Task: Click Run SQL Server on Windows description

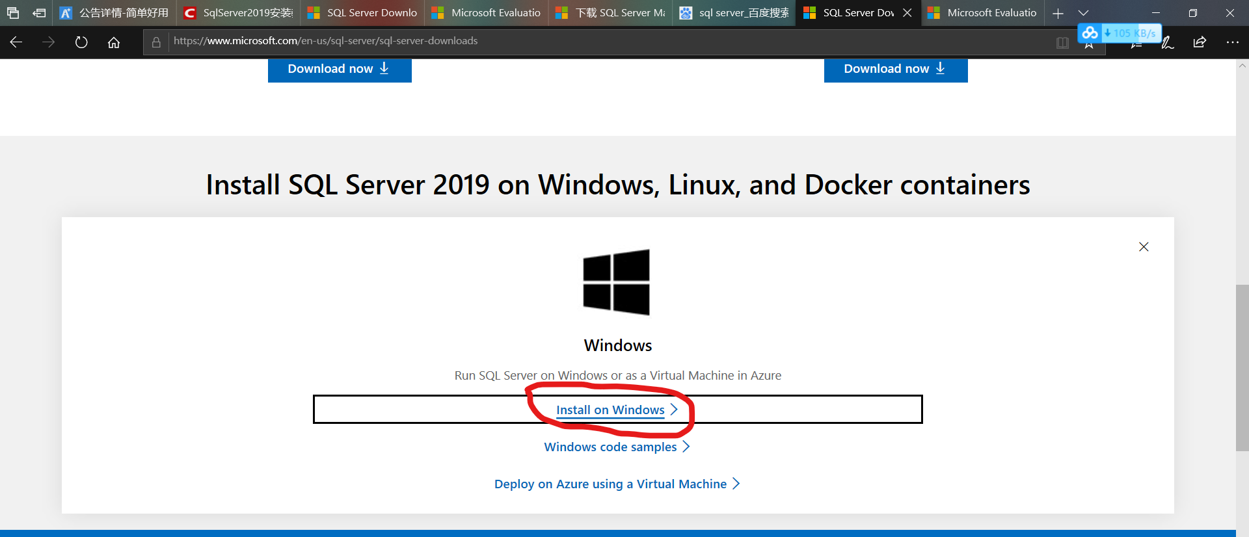Action: 617,375
